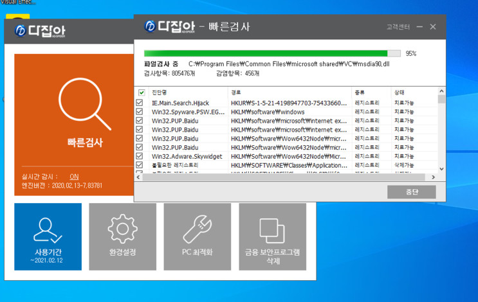Viewport: 478px width, 302px height.
Task: Click the list scroll up arrow
Action: 441,91
